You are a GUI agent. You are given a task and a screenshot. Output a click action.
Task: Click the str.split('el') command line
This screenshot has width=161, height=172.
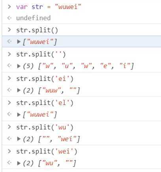point(45,103)
